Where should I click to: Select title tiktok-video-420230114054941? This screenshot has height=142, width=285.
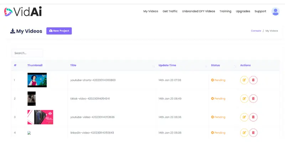90,99
